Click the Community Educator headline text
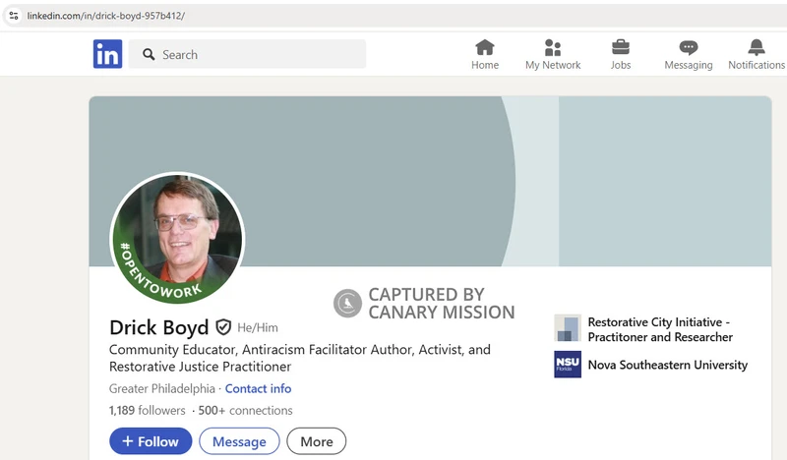Viewport: 787px width, 460px height. (x=300, y=358)
